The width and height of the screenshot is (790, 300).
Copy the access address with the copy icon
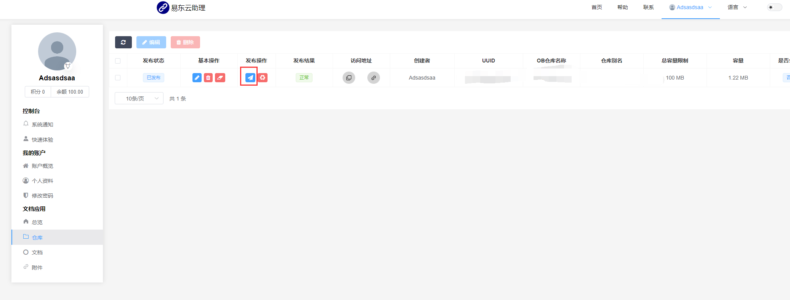tap(349, 78)
